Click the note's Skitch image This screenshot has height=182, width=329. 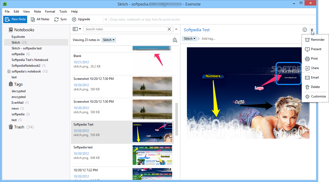(x=248, y=93)
